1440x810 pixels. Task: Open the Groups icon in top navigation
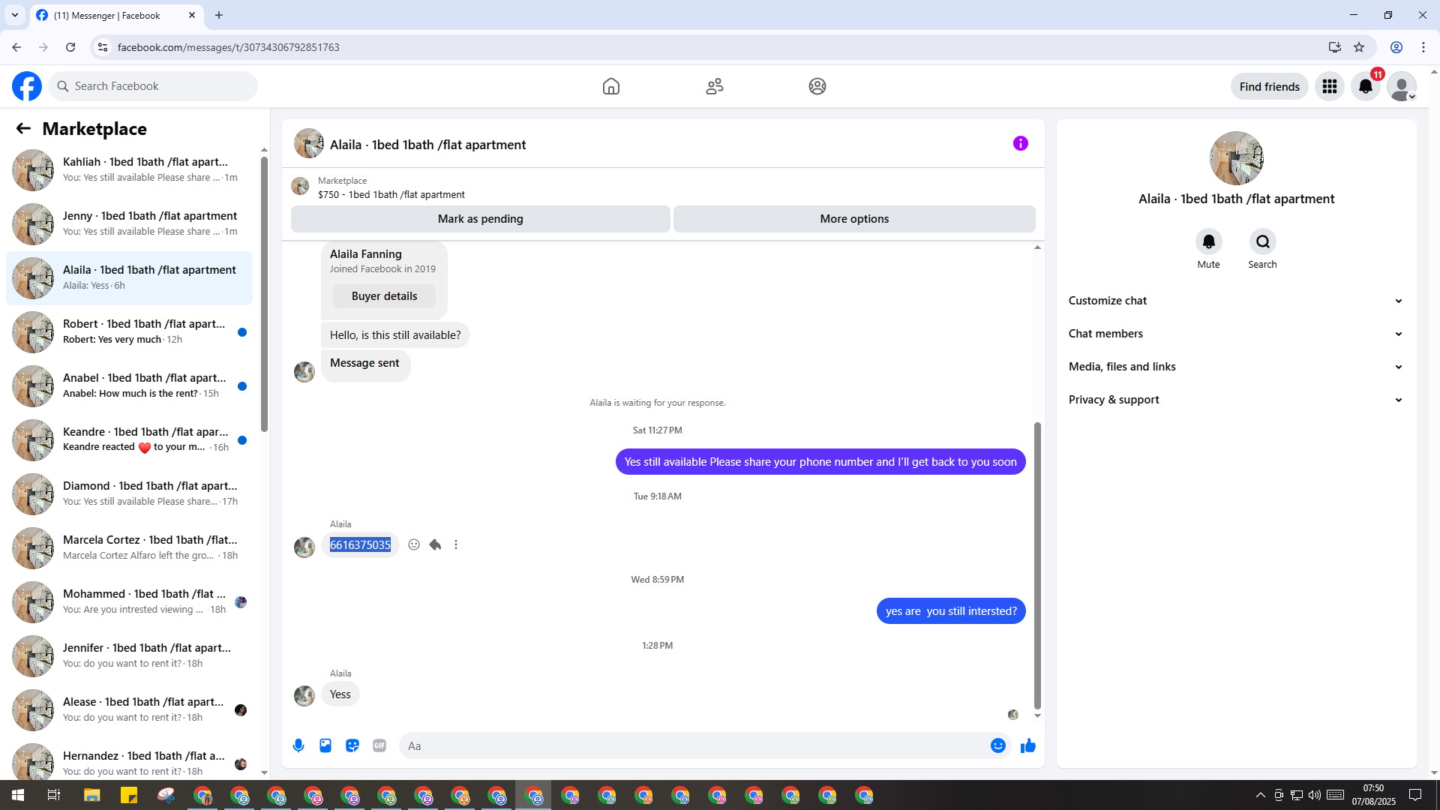[x=817, y=86]
